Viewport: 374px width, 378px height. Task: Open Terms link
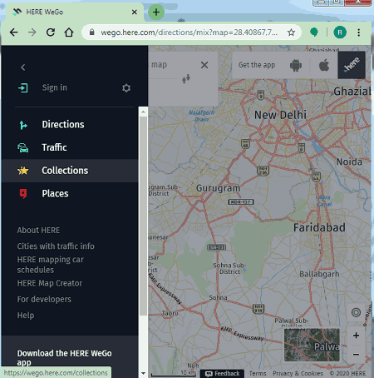coord(258,374)
